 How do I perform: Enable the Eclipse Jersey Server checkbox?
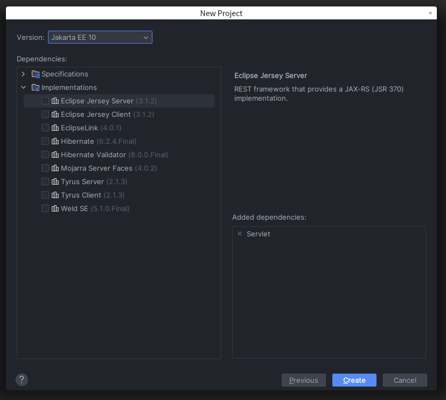[x=45, y=101]
